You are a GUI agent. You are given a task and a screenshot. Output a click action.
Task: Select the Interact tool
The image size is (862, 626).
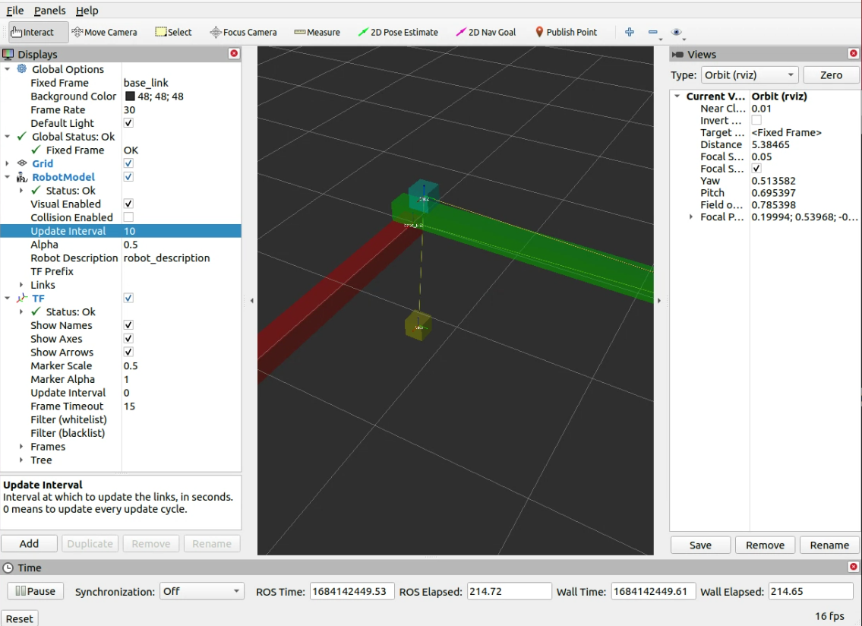click(38, 32)
